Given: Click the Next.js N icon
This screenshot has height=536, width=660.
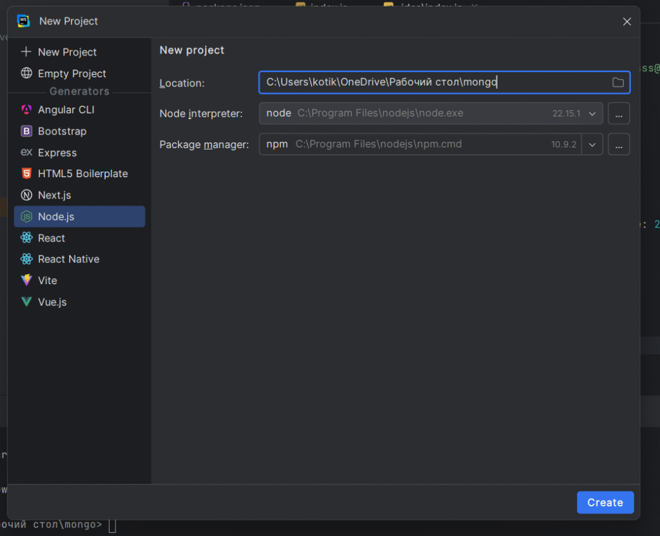Looking at the screenshot, I should click(x=26, y=195).
